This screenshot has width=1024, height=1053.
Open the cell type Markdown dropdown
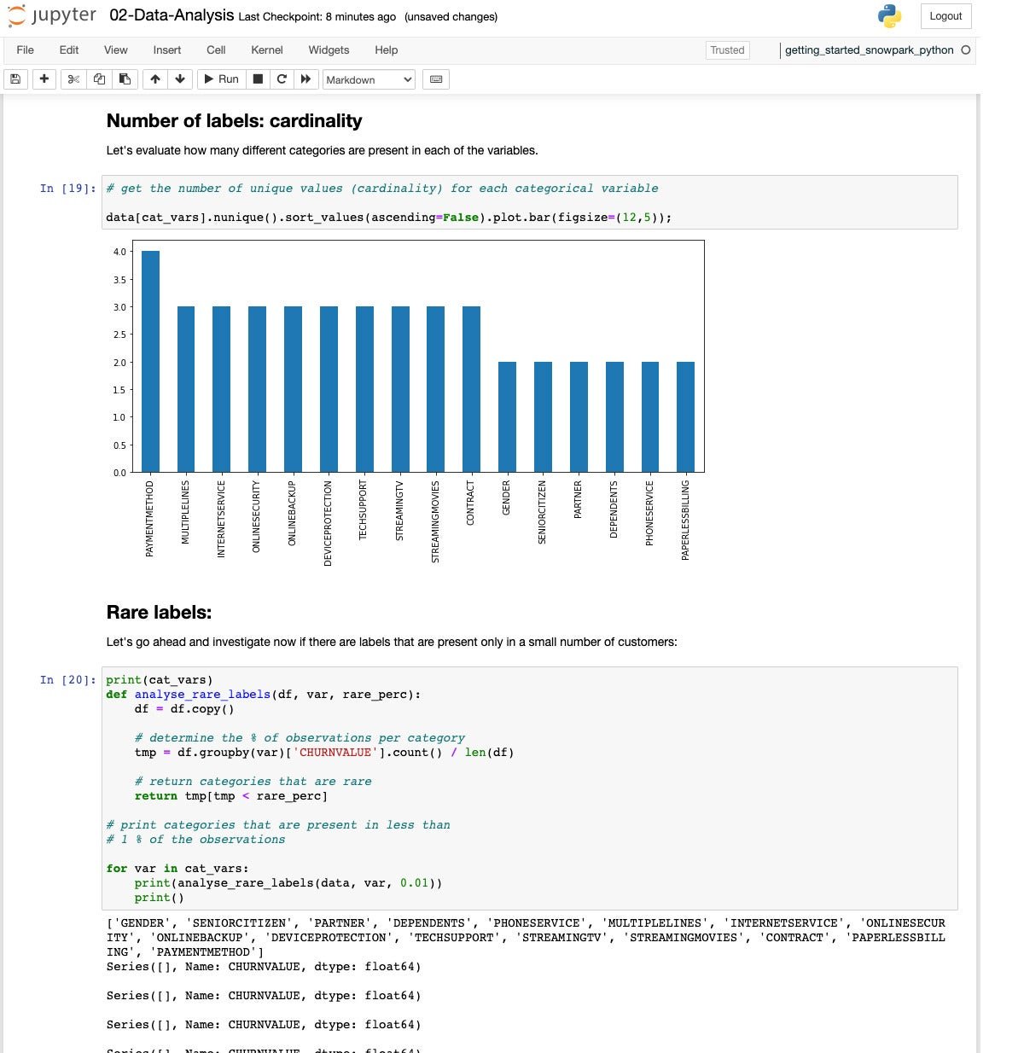click(x=369, y=79)
